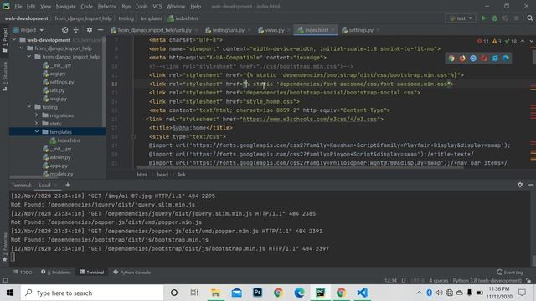Open the test run configuration dropdown
Viewport: 536px width, 301px height.
(461, 18)
